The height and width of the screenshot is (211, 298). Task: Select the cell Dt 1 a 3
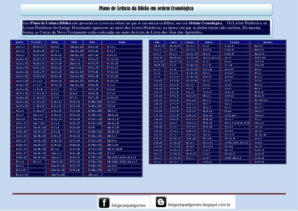[37, 162]
